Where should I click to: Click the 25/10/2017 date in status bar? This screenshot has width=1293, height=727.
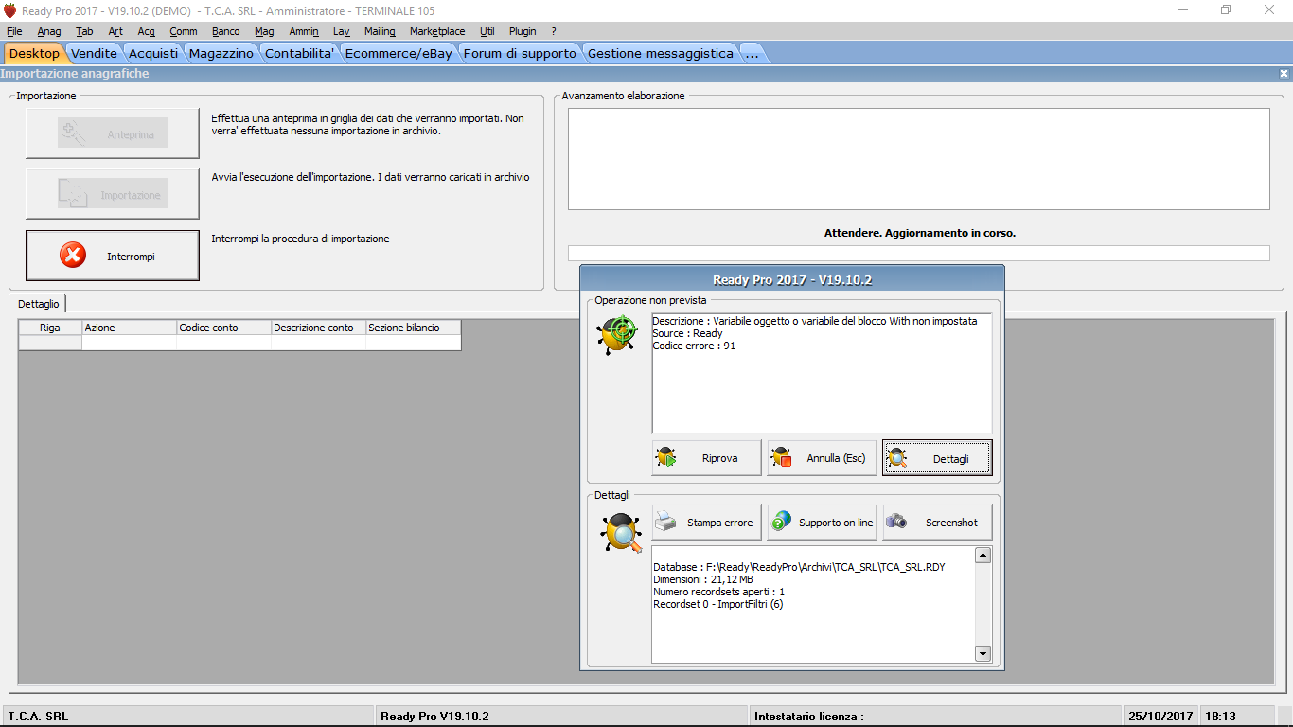[1160, 717]
